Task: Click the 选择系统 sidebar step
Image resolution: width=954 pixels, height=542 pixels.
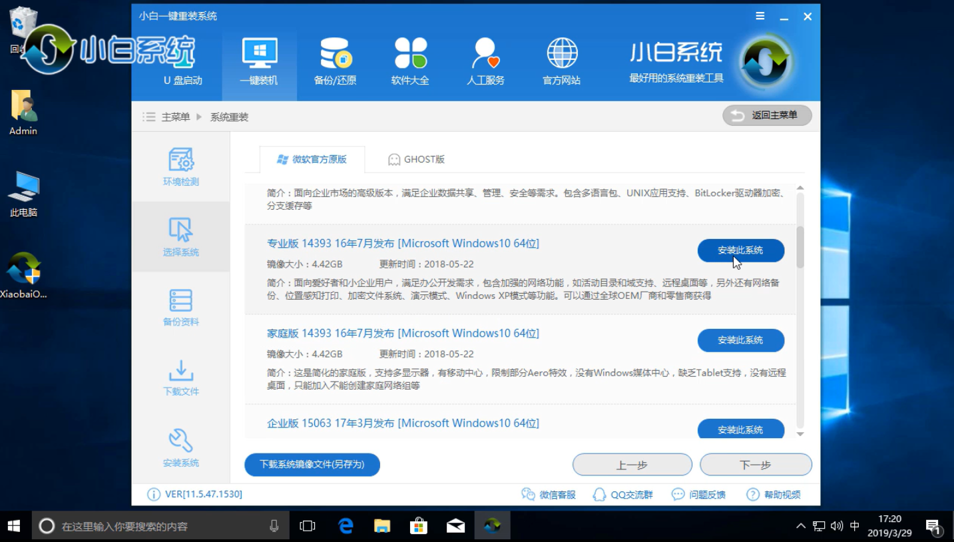Action: [x=181, y=237]
